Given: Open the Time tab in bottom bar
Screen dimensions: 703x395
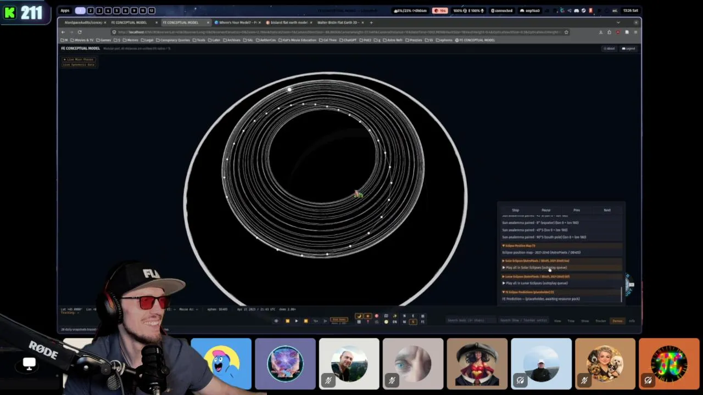Looking at the screenshot, I should click(x=571, y=321).
